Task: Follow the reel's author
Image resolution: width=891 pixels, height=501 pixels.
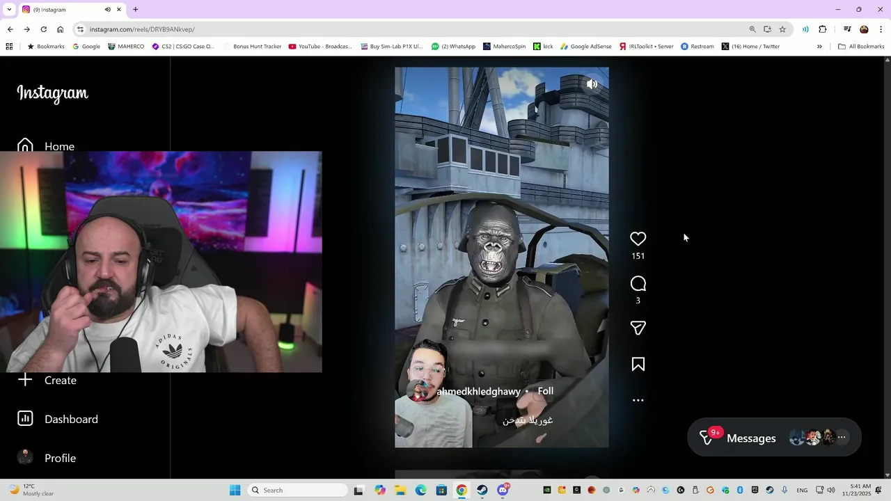Action: click(x=546, y=391)
